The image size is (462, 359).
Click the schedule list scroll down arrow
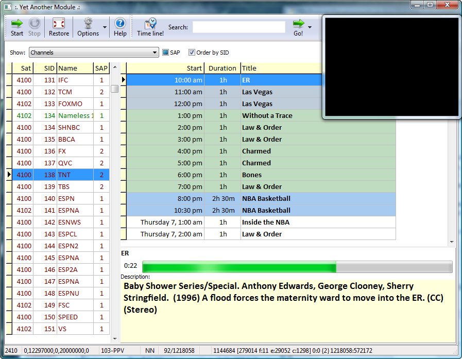pyautogui.click(x=452, y=242)
